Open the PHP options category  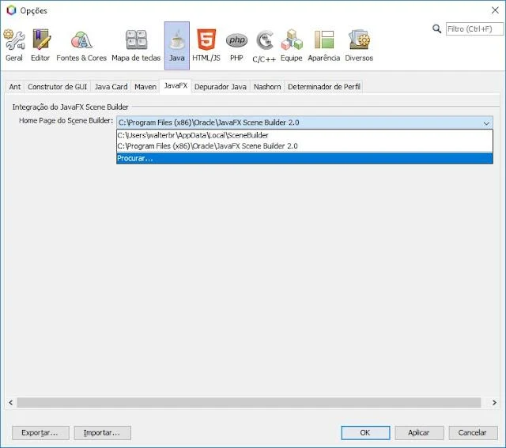pyautogui.click(x=236, y=46)
